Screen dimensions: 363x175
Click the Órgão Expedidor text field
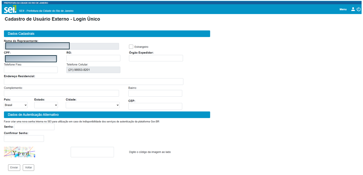click(156, 58)
